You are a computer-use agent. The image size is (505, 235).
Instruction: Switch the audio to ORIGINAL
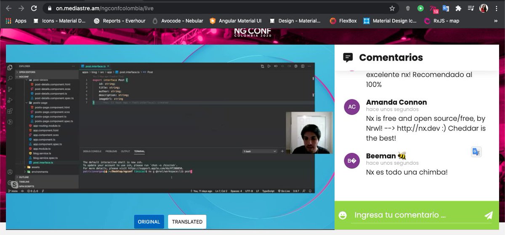[x=149, y=222]
